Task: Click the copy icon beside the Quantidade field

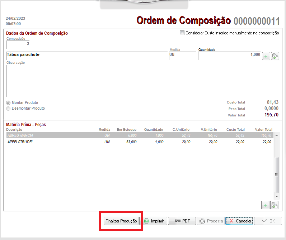Action: (x=275, y=56)
